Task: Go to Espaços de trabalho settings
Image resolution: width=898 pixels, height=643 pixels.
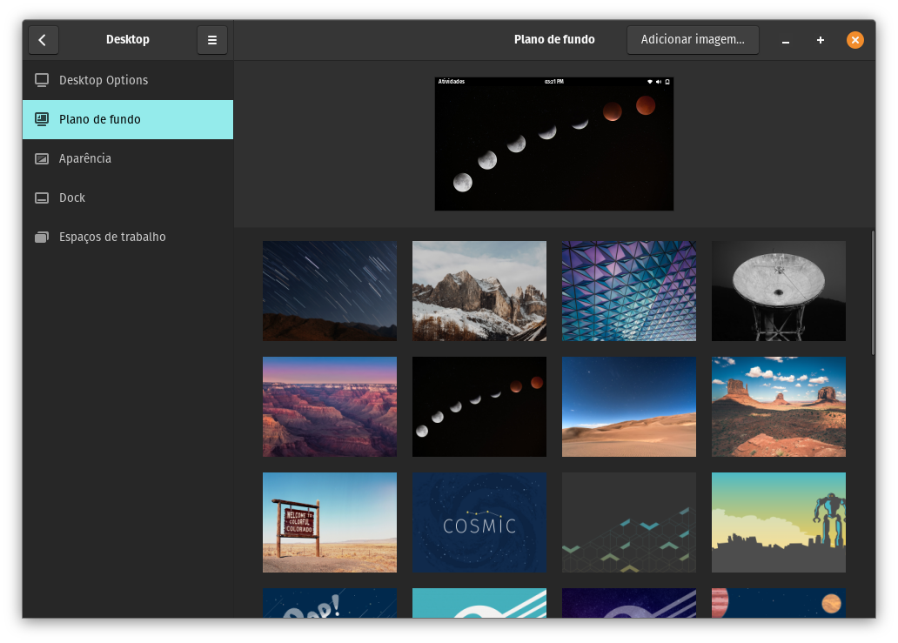Action: 112,237
